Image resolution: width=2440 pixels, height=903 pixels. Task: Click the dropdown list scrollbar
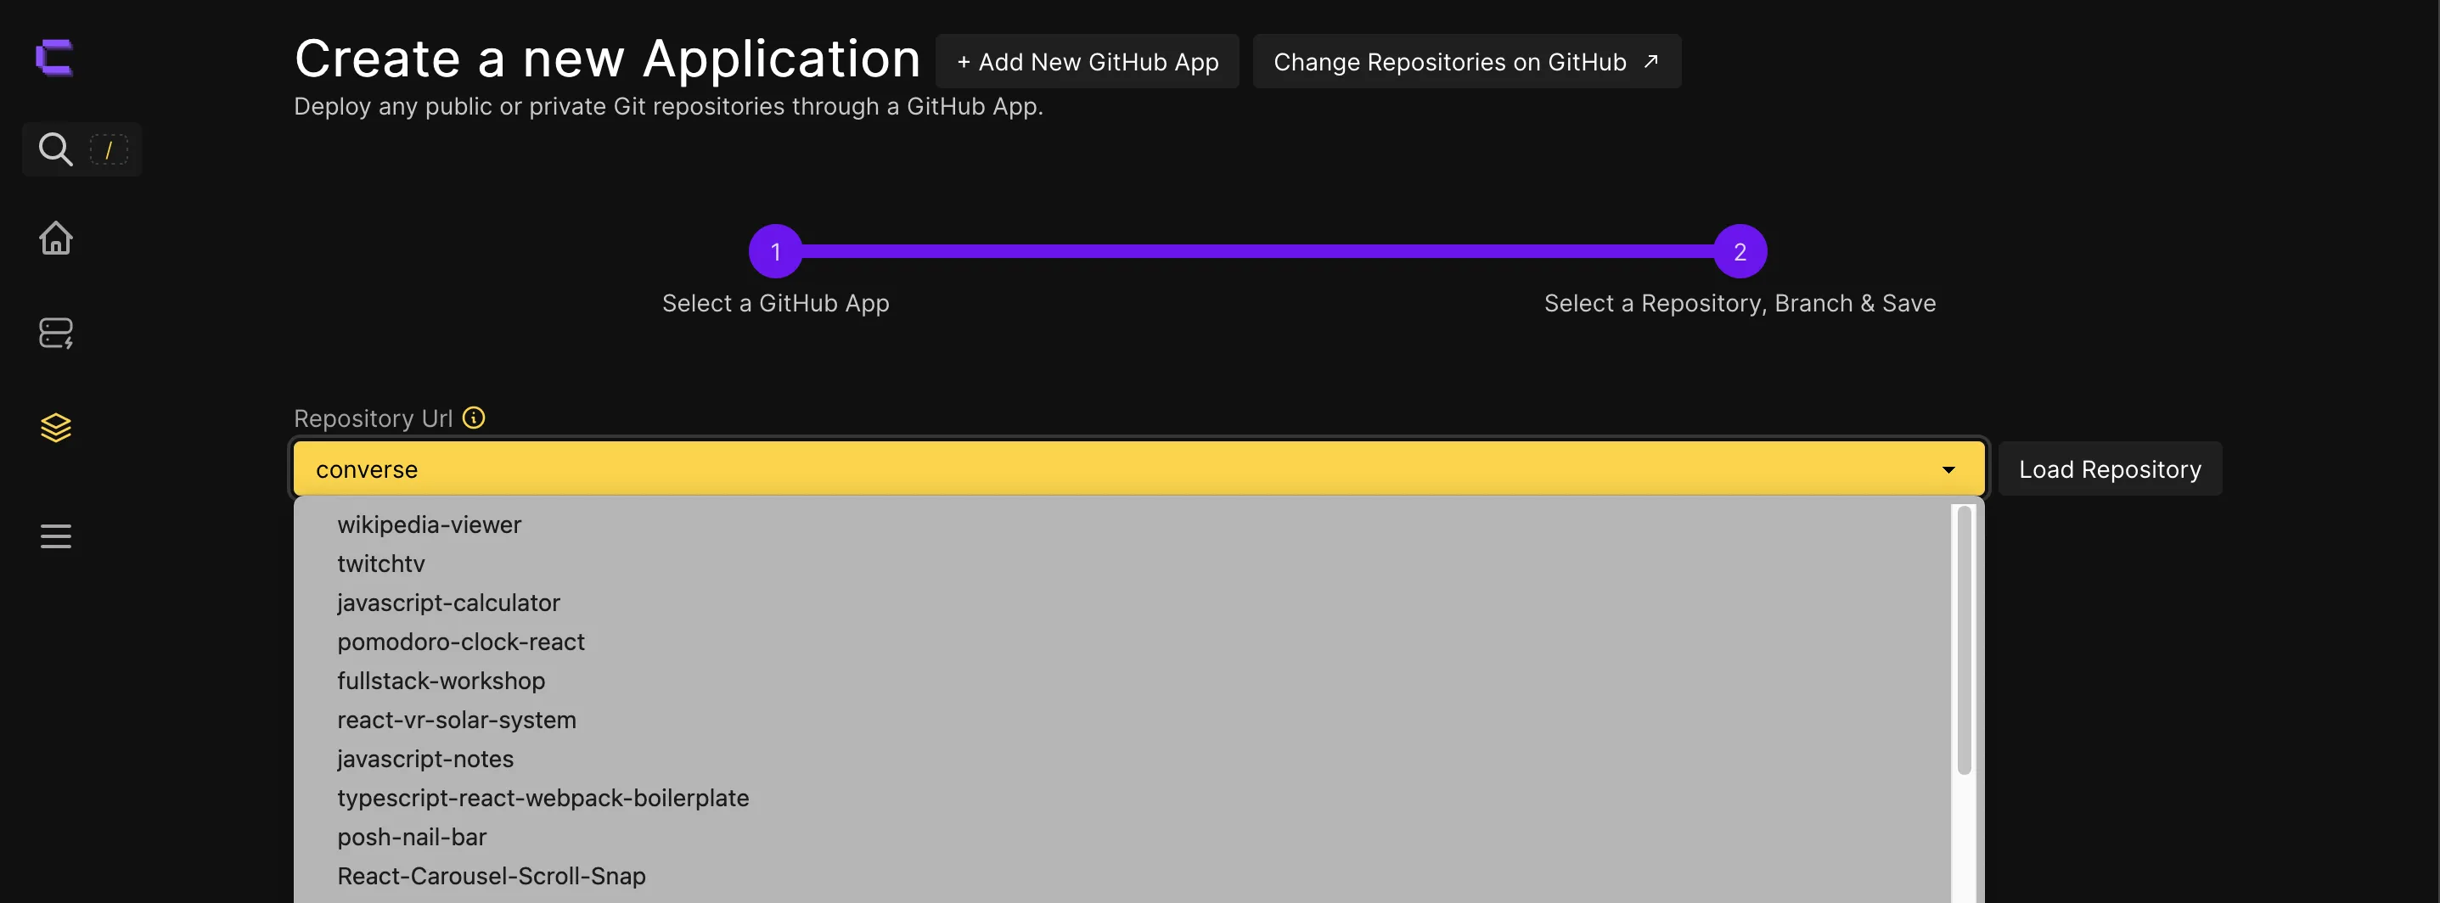click(x=1965, y=640)
